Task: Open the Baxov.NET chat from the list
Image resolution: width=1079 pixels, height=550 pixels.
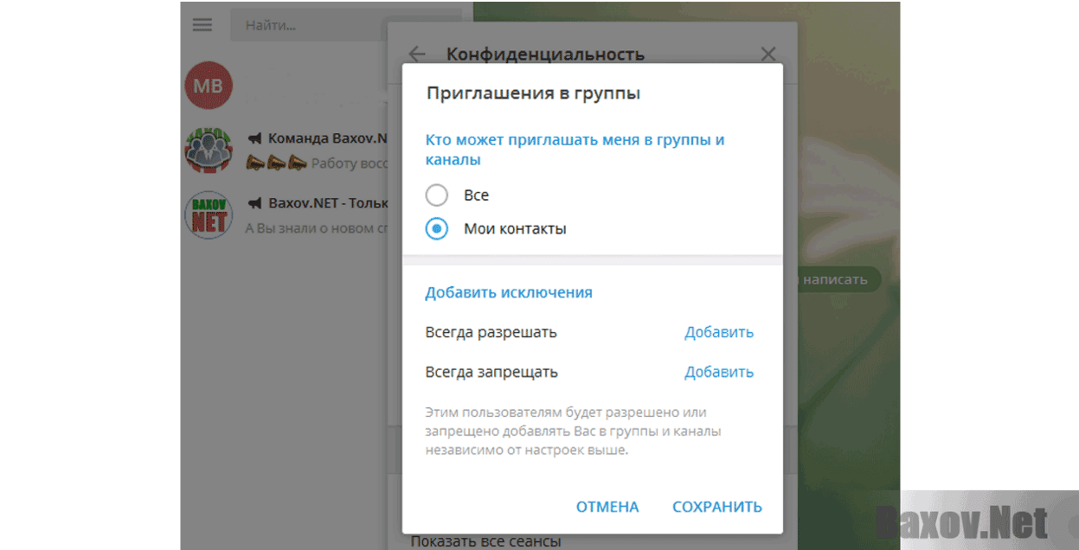Action: (x=311, y=214)
